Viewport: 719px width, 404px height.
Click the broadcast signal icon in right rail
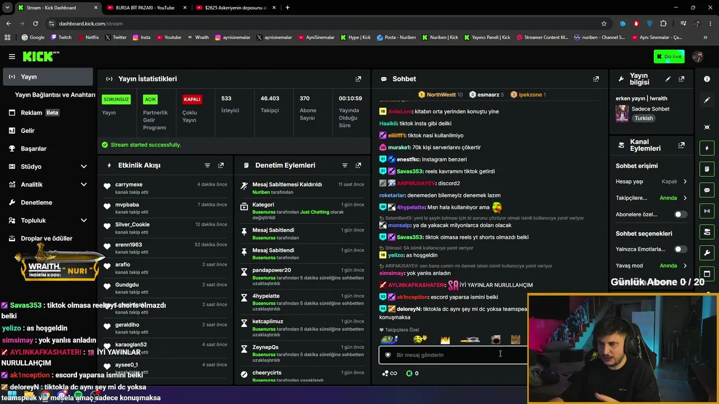tap(707, 211)
